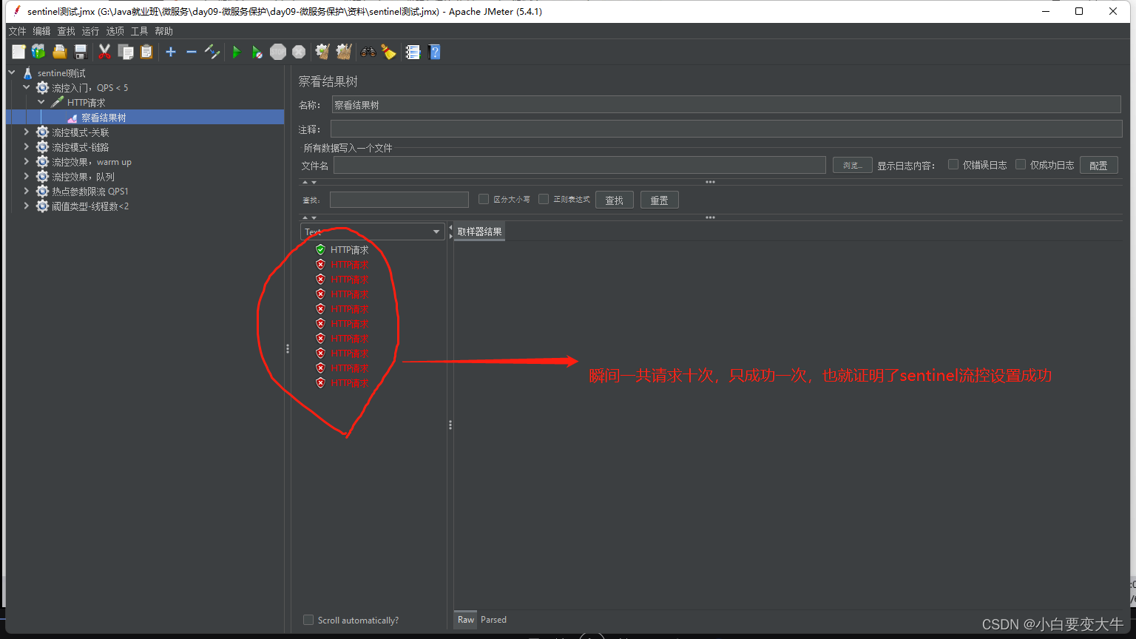Expand the 阈值类型-线程数<2 node
The width and height of the screenshot is (1136, 639).
pos(27,206)
